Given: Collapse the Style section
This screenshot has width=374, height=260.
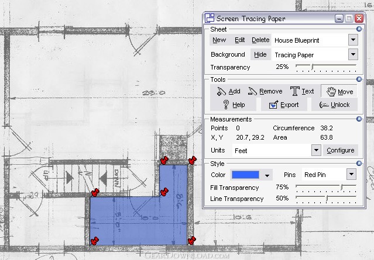Looking at the screenshot, I should (359, 164).
